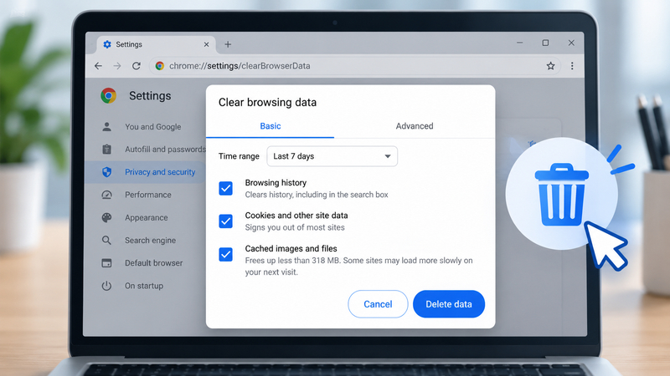This screenshot has width=670, height=376.
Task: Open Search engine settings
Action: pyautogui.click(x=150, y=241)
